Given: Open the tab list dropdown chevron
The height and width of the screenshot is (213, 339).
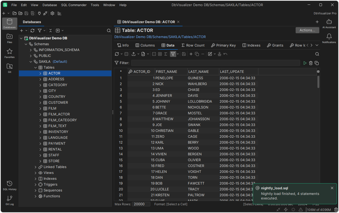Looking at the screenshot, I should [x=317, y=45].
